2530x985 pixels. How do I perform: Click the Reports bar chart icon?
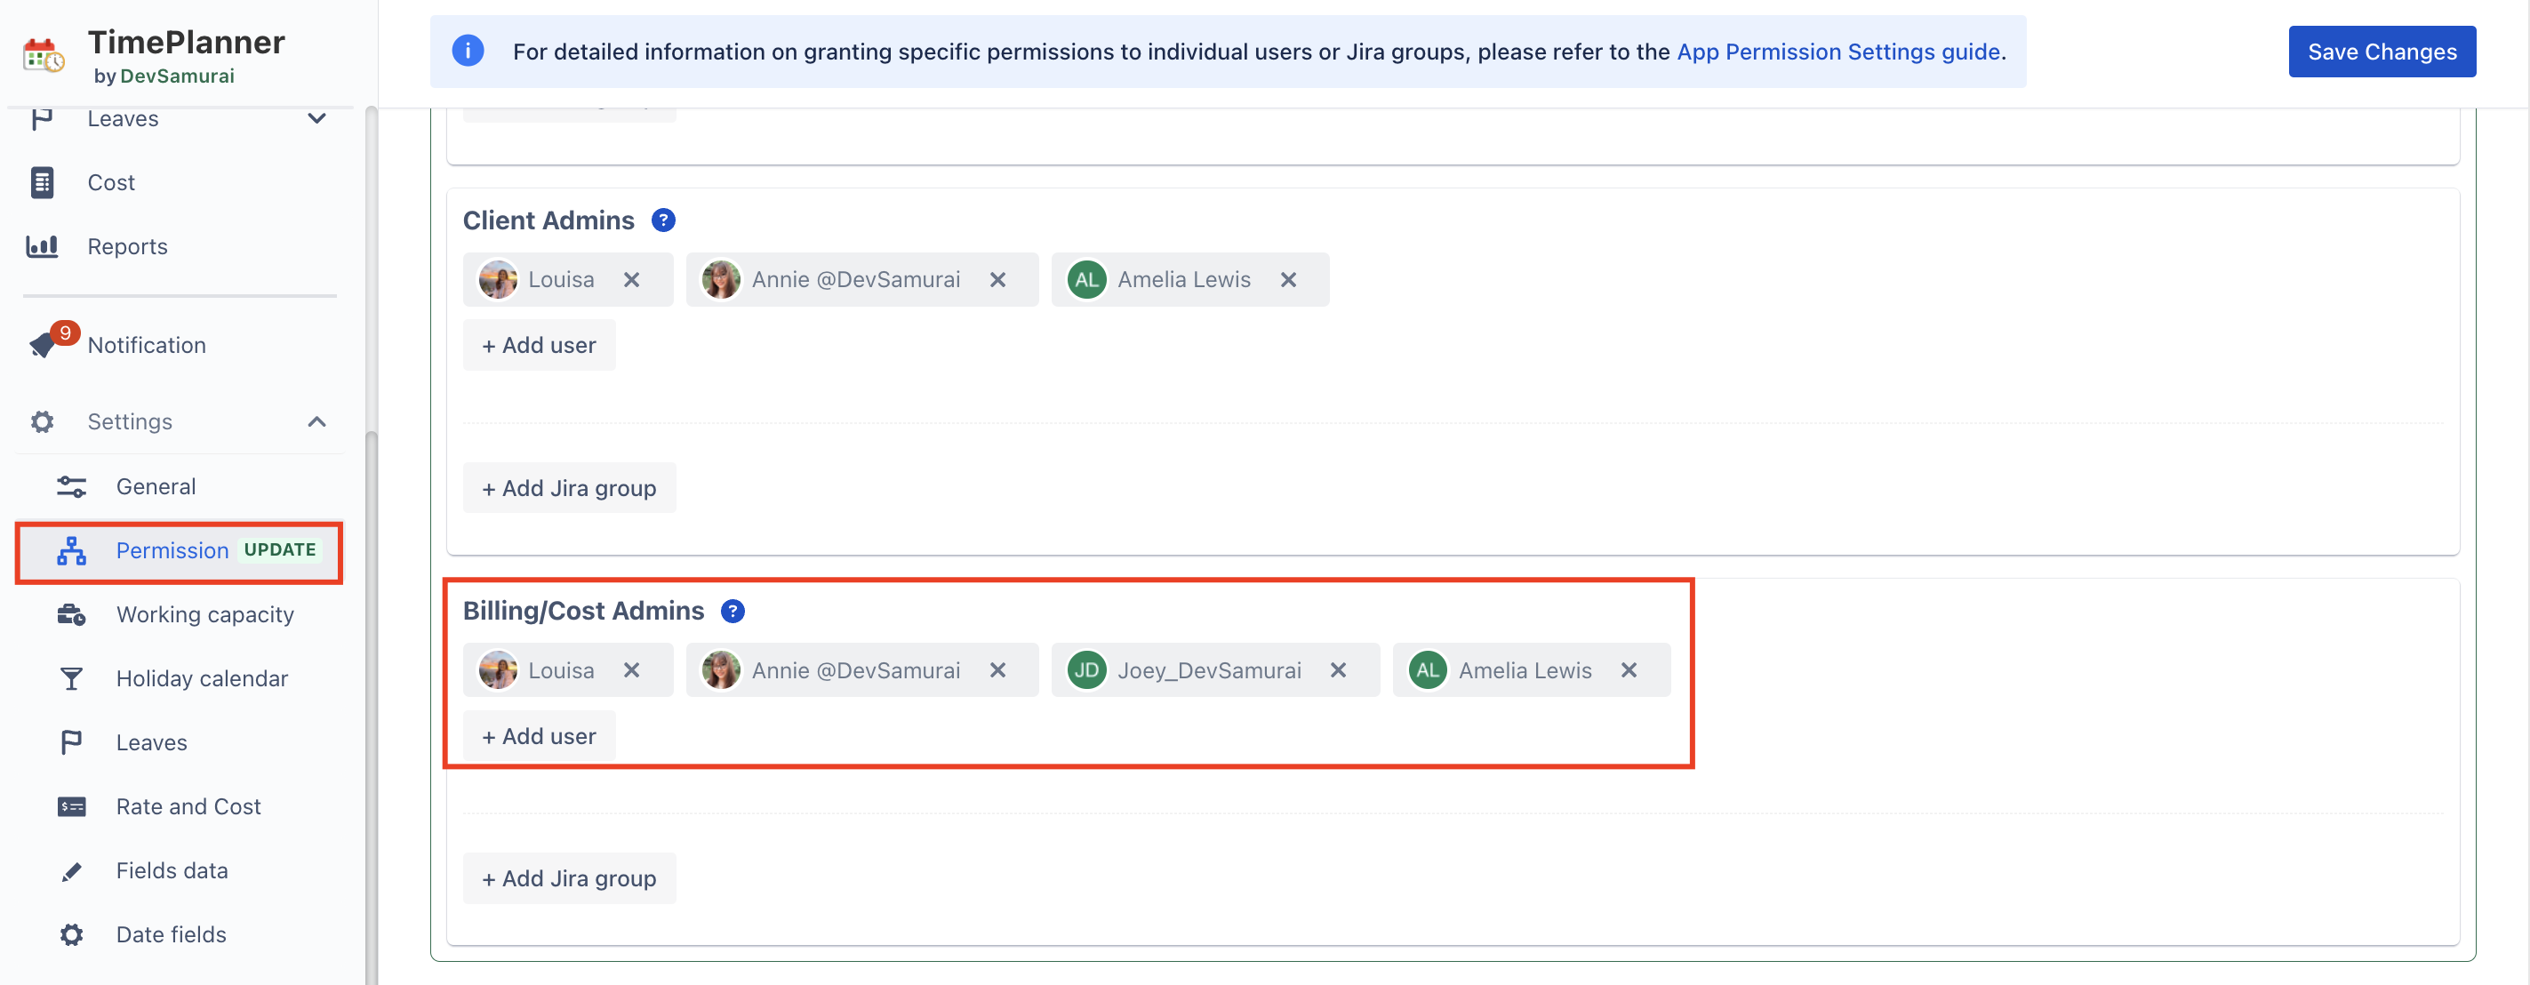(43, 246)
